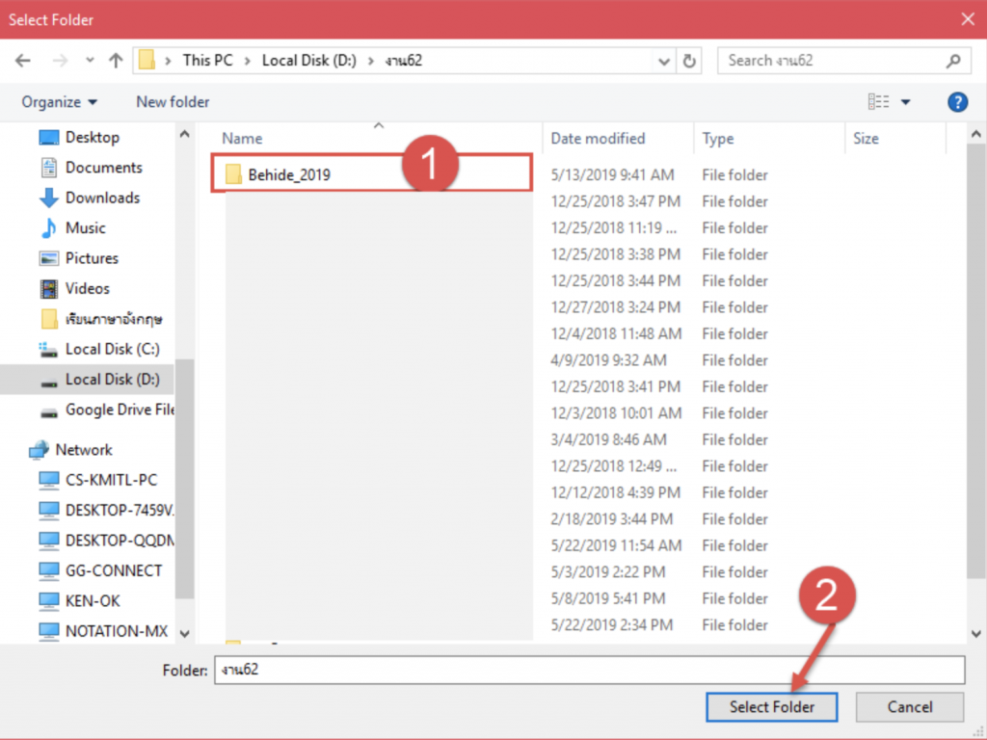Click the search magnifier icon
Viewport: 987px width, 740px height.
(x=953, y=61)
